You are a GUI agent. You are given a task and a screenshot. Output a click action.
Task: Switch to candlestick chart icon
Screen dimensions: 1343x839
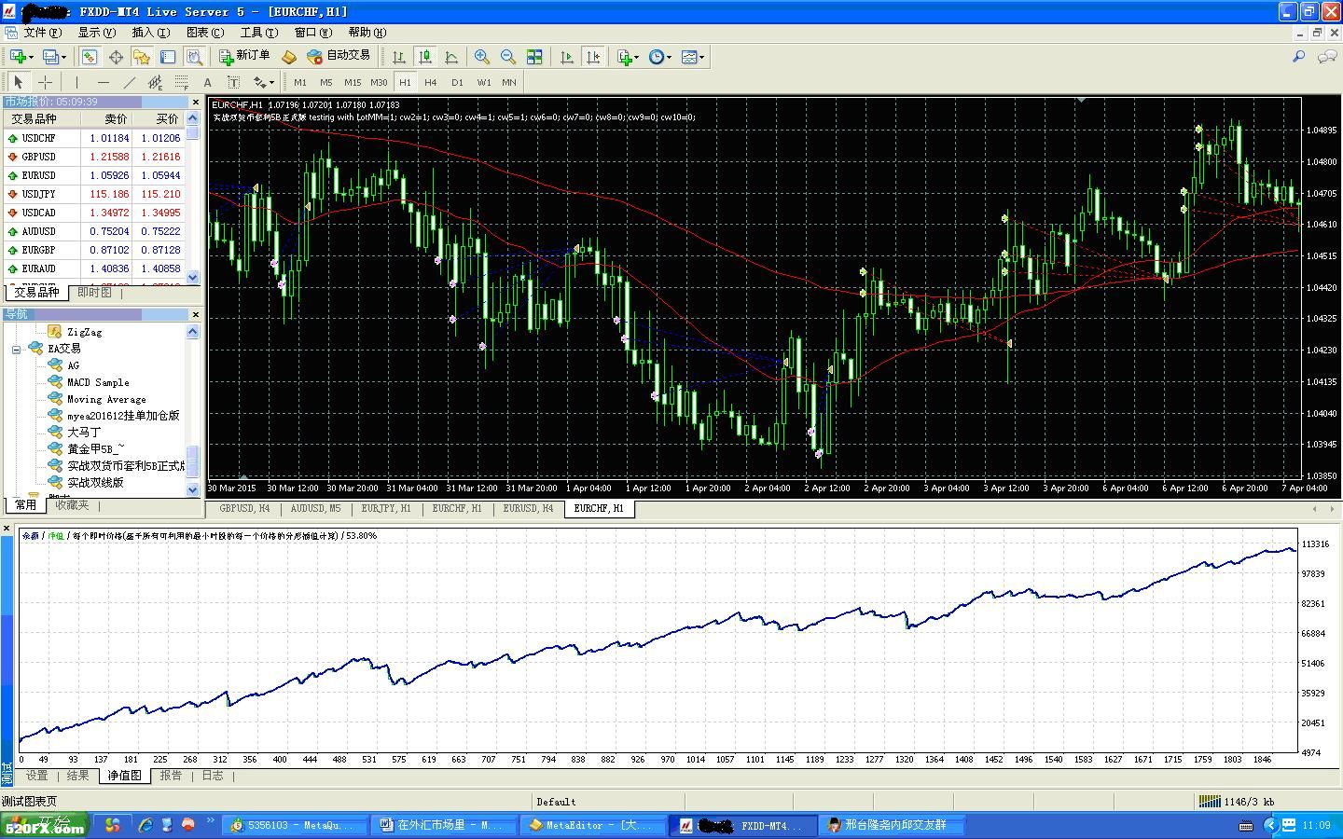tap(425, 57)
